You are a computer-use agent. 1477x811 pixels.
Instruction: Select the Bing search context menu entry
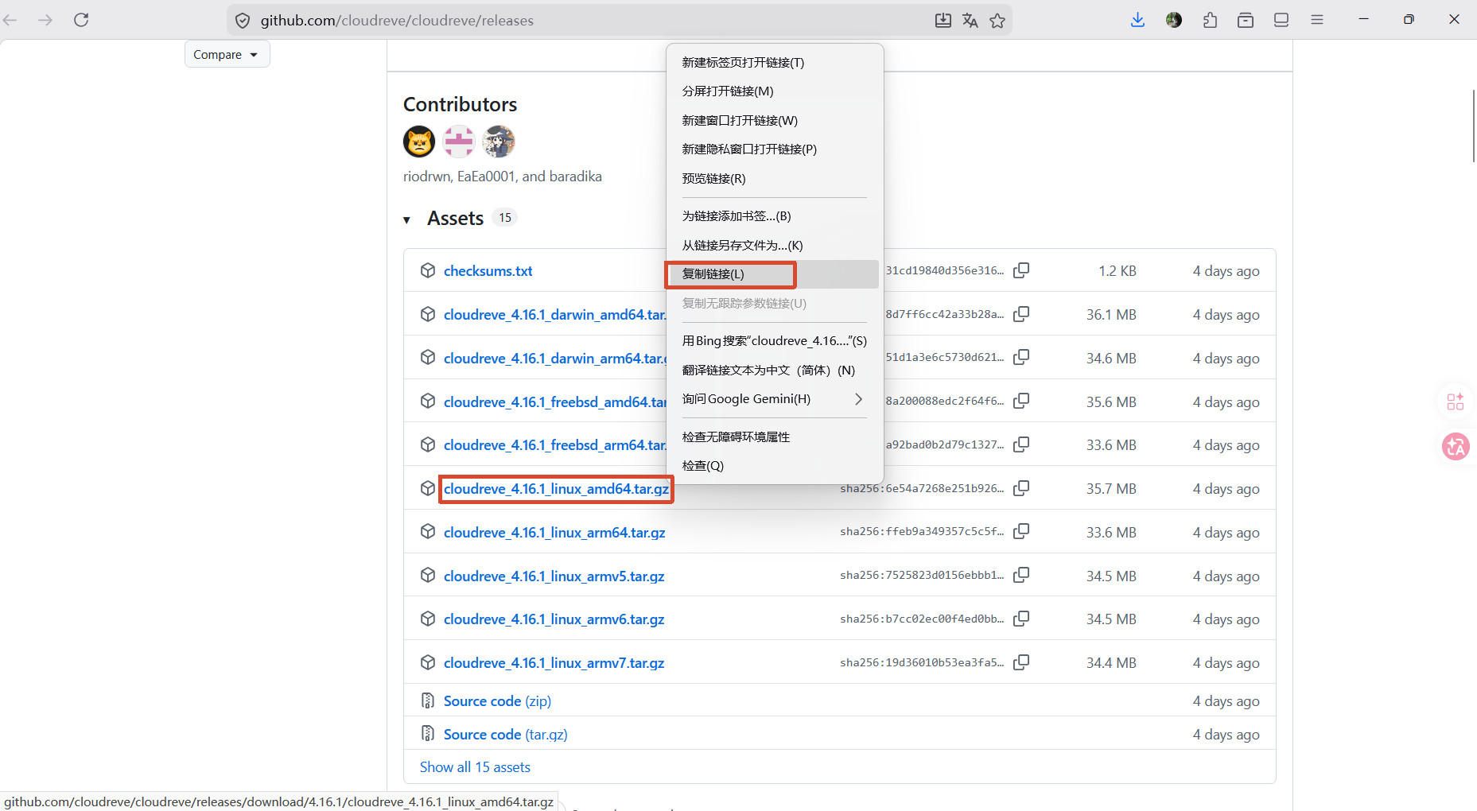click(774, 341)
